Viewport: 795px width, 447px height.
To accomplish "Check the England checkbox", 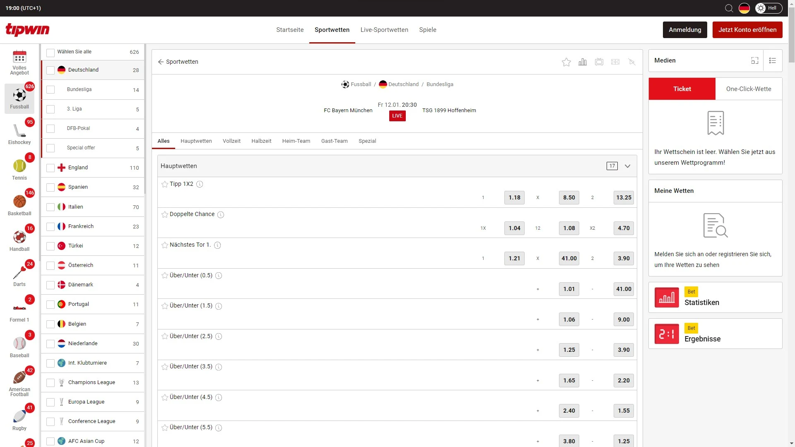I will 51,168.
